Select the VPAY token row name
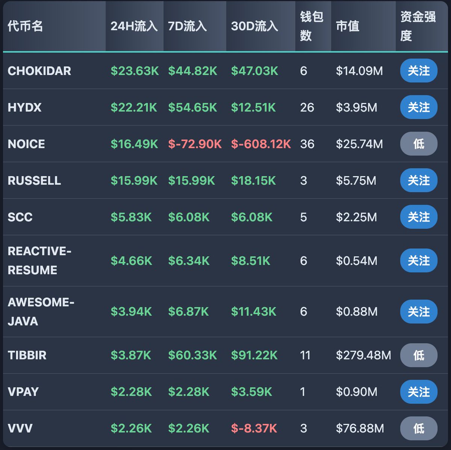This screenshot has height=450, width=451. point(23,392)
